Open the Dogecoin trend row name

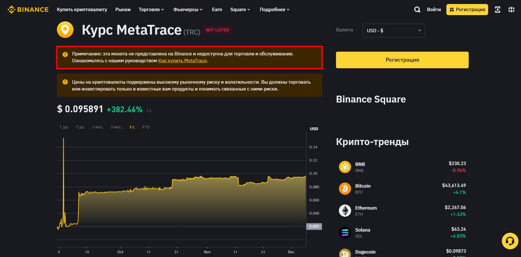[x=365, y=252]
